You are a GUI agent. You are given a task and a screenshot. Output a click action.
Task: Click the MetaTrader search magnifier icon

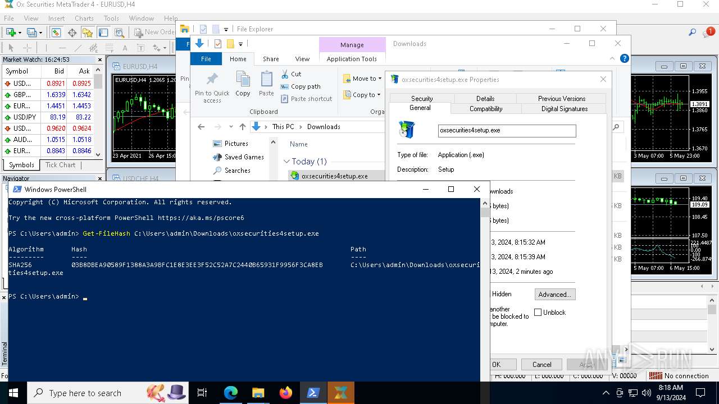coord(693,33)
